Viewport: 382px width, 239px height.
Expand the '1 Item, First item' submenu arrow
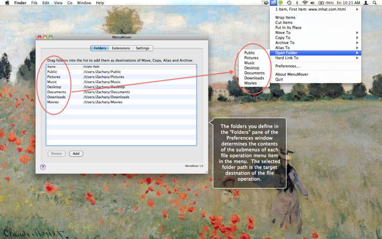(x=357, y=9)
